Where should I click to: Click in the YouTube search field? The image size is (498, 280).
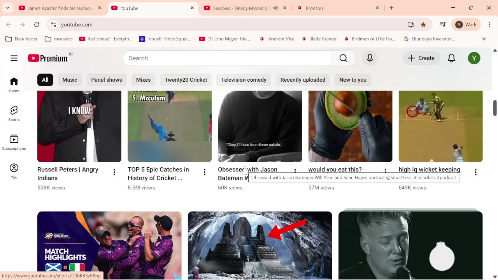227,58
